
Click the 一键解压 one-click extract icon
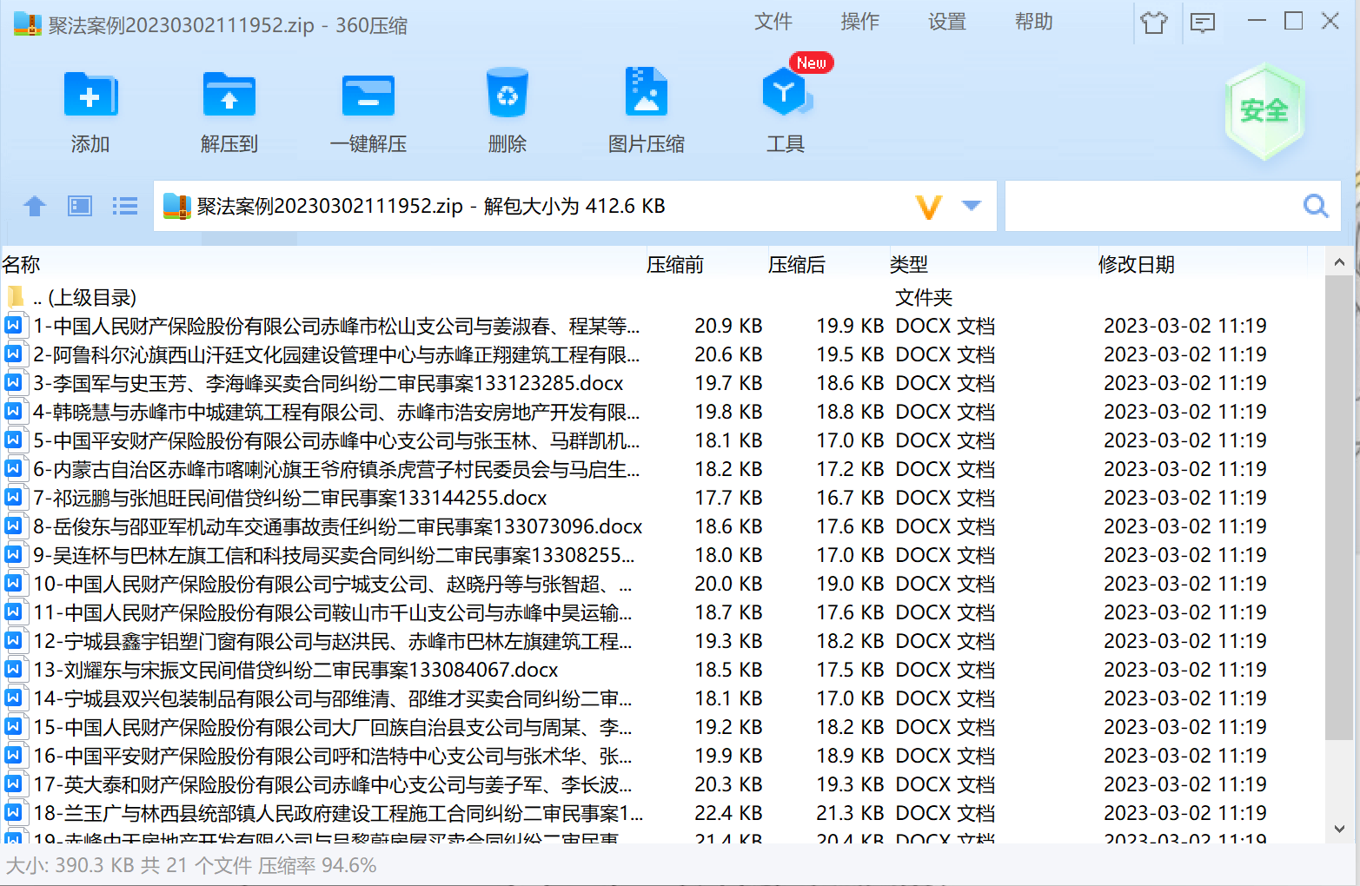pyautogui.click(x=368, y=96)
